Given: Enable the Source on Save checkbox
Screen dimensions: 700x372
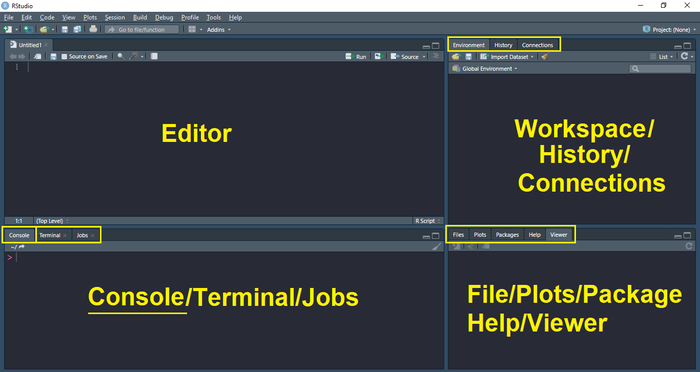Looking at the screenshot, I should [x=65, y=56].
